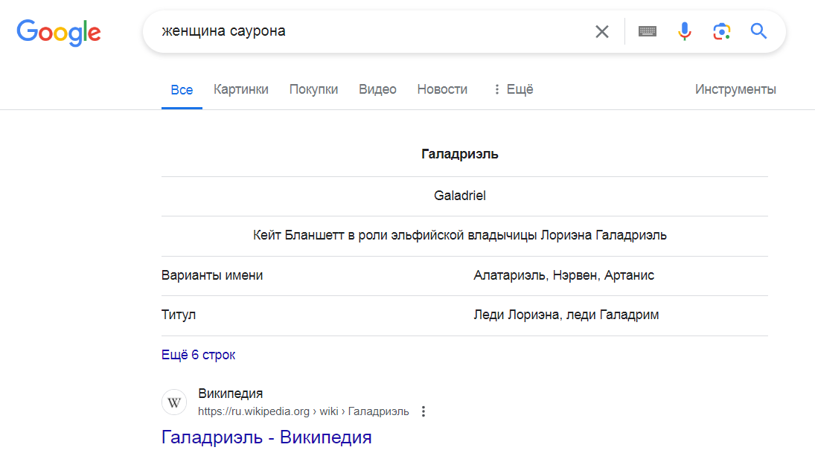This screenshot has height=456, width=815.
Task: Select the 'Варианты имени' label cell
Action: coord(212,275)
